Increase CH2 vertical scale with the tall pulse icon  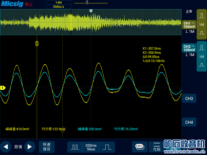pyautogui.click(x=202, y=48)
